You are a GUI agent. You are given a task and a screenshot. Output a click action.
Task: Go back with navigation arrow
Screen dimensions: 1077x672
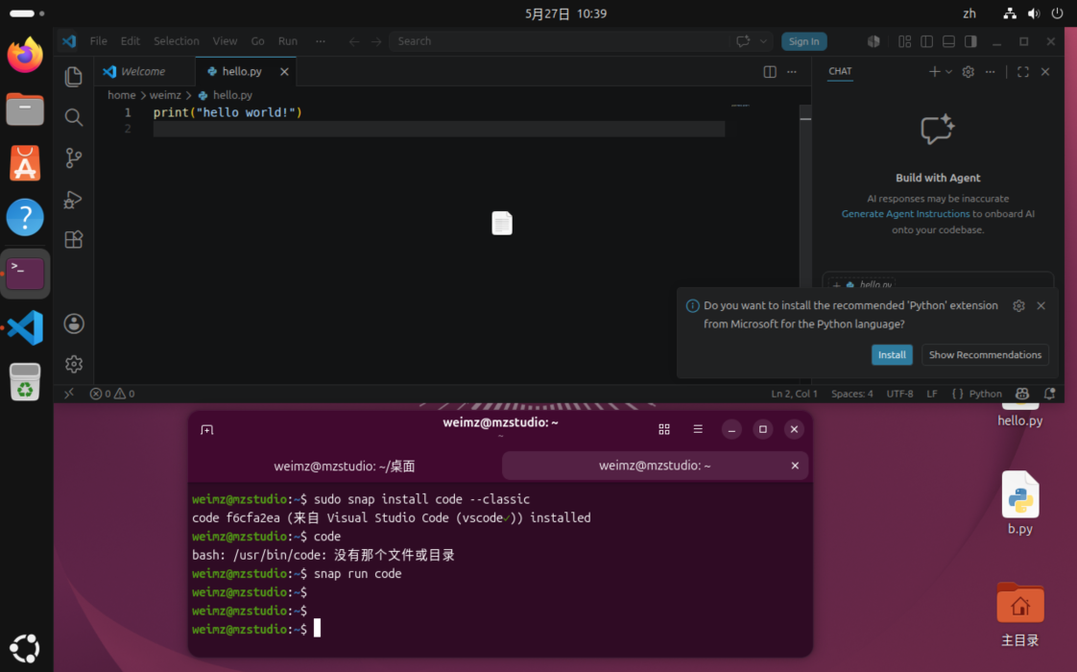coord(354,41)
